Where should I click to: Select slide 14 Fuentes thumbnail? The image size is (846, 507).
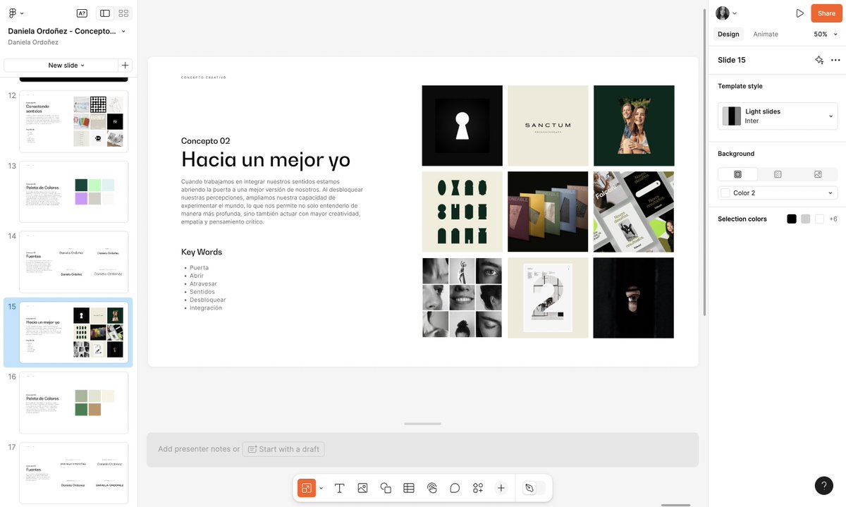tap(74, 262)
